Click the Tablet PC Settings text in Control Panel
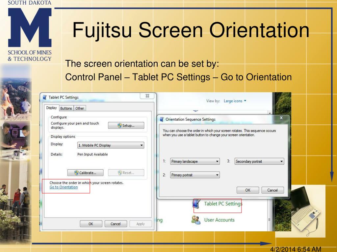 point(223,204)
